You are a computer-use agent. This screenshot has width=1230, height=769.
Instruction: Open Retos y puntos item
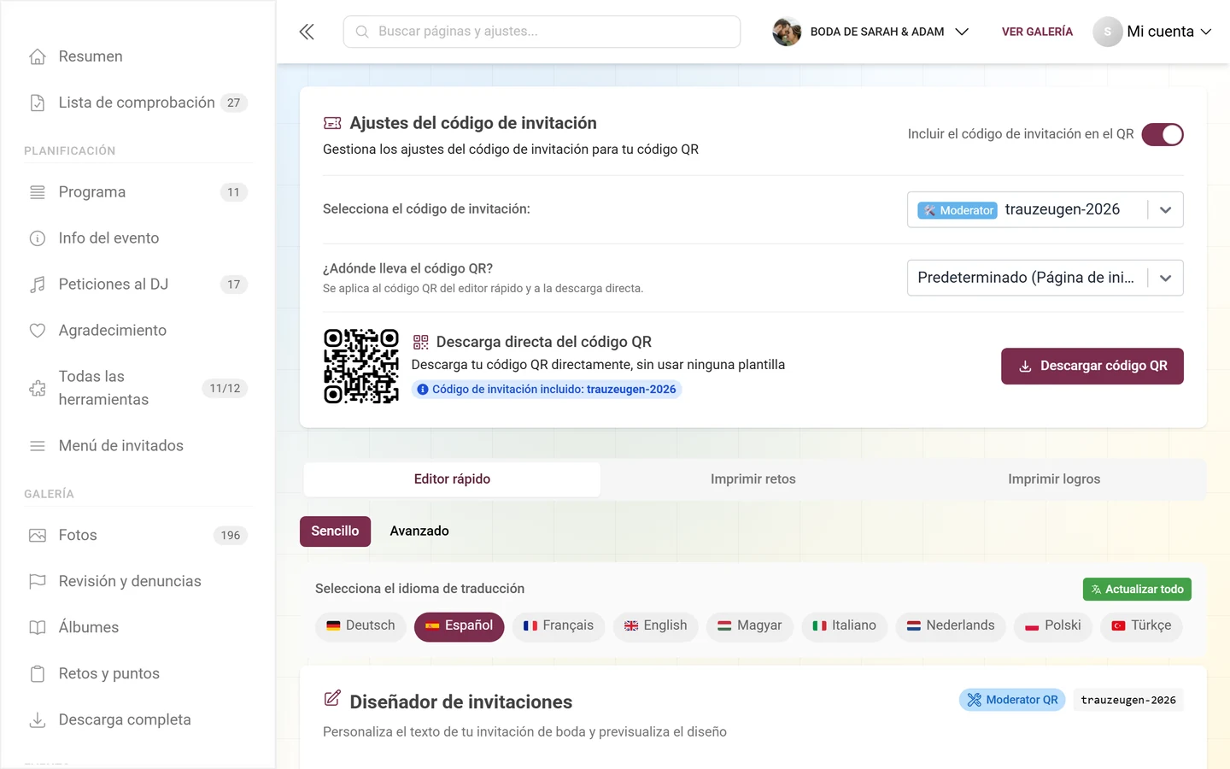click(138, 674)
